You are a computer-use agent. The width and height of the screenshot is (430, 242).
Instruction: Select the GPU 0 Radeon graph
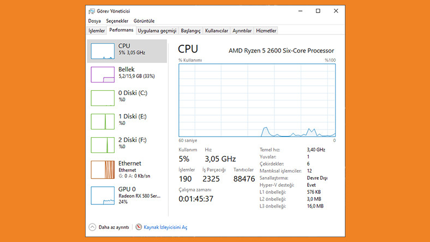103,195
